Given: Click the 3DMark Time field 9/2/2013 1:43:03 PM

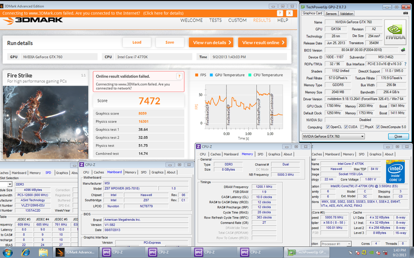Looking at the screenshot, I should [x=249, y=57].
